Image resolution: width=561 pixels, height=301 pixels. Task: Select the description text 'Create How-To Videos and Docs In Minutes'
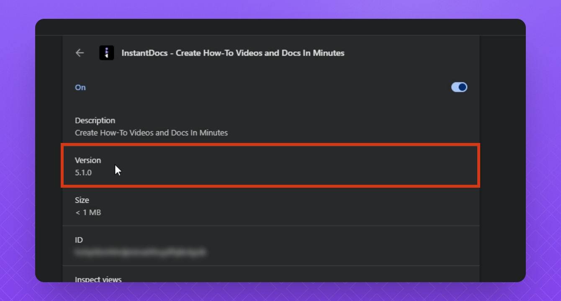(151, 133)
